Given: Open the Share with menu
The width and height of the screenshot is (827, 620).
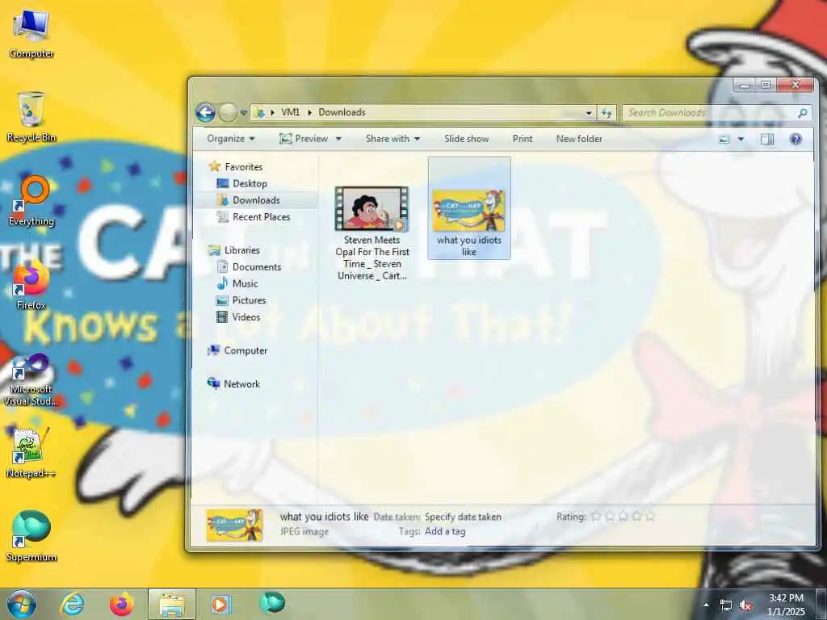Looking at the screenshot, I should pos(393,139).
